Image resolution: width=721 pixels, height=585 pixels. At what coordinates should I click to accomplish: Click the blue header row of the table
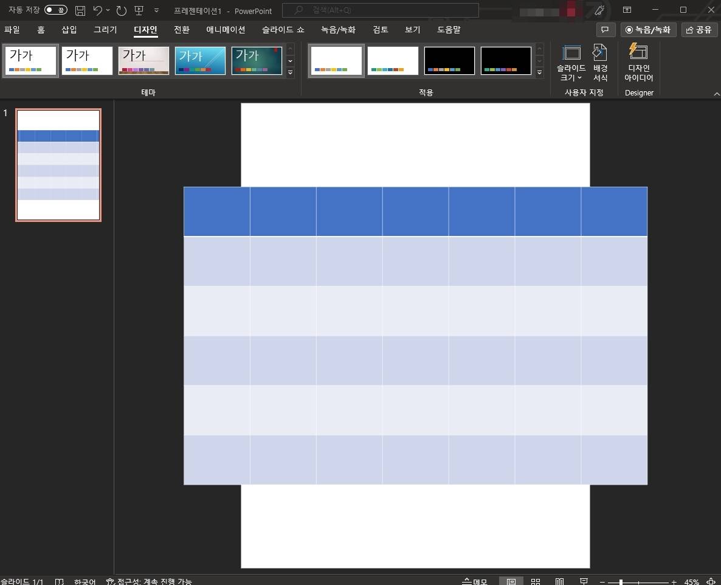tap(415, 212)
